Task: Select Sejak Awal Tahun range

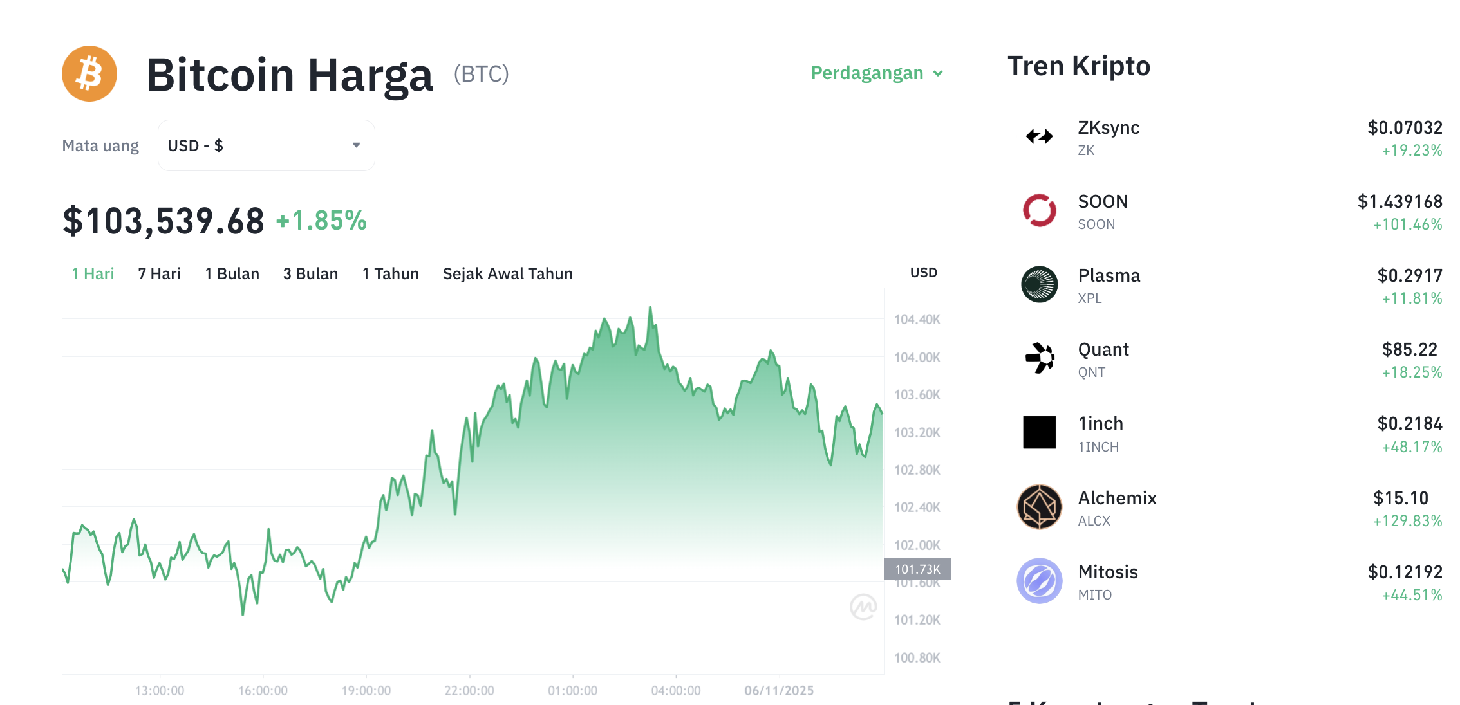Action: (x=507, y=273)
